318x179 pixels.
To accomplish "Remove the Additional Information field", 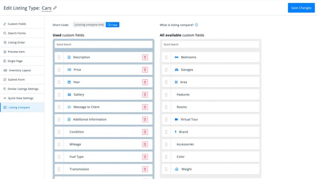I will (x=145, y=119).
